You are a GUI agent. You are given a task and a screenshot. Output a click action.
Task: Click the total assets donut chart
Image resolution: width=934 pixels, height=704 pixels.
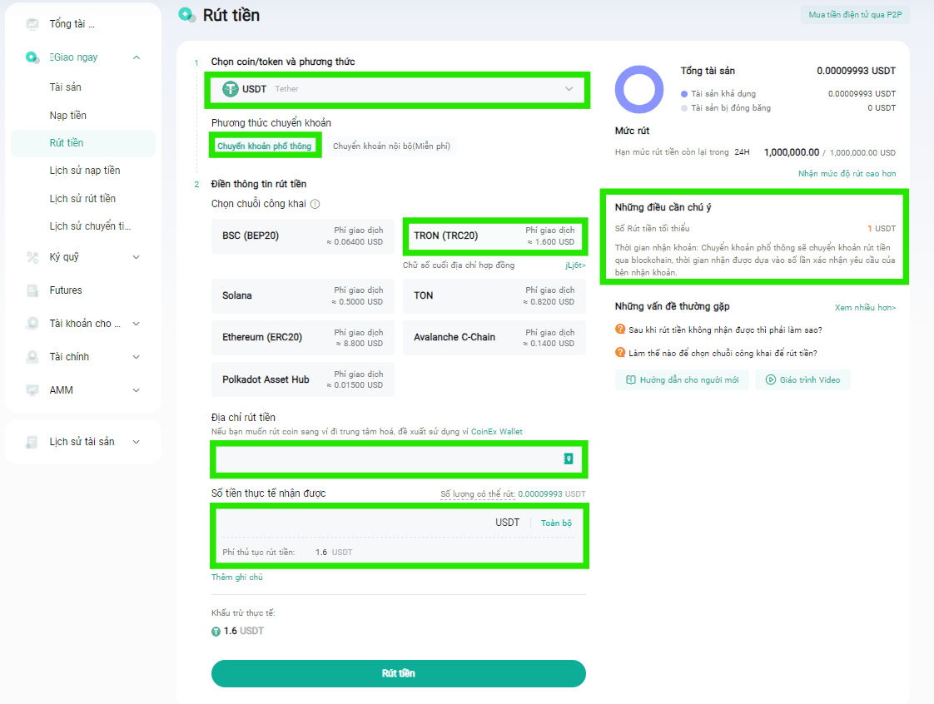[x=639, y=89]
